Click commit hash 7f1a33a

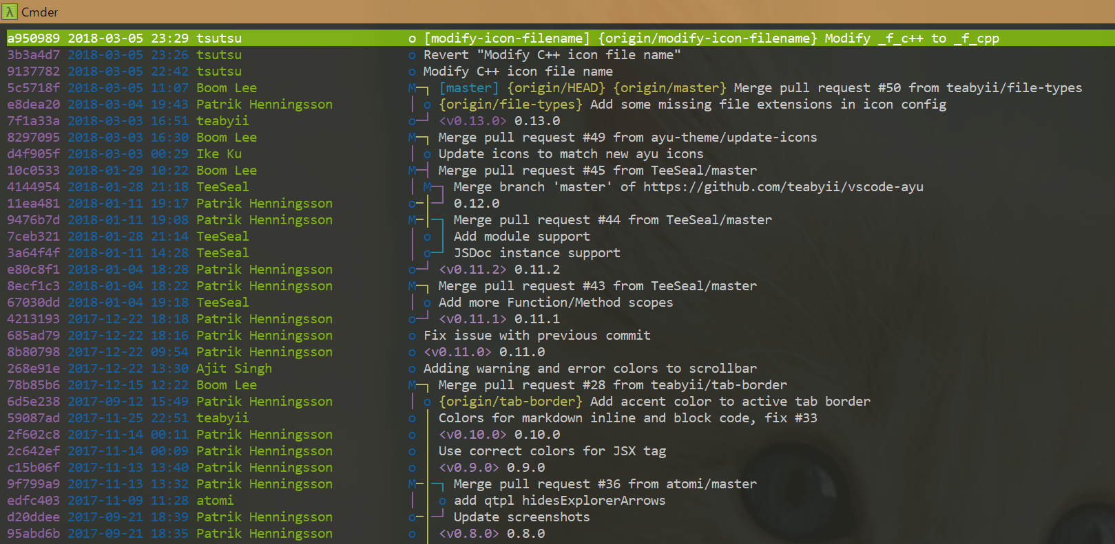(33, 121)
